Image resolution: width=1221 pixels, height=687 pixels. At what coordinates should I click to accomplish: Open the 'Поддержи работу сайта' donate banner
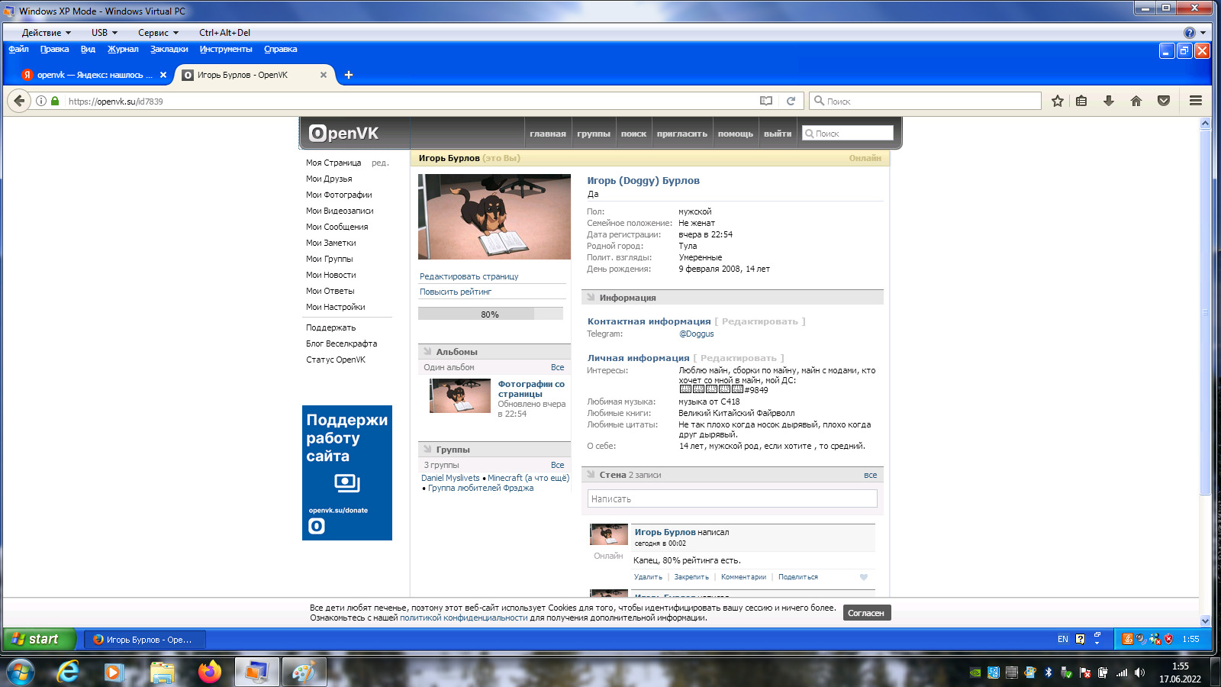(x=347, y=473)
